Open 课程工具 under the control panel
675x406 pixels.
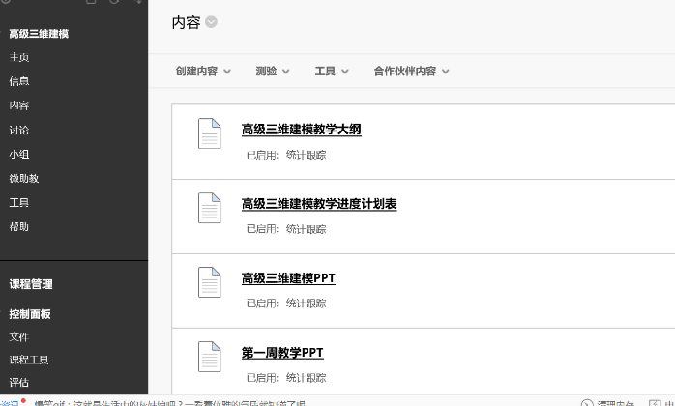tap(29, 360)
